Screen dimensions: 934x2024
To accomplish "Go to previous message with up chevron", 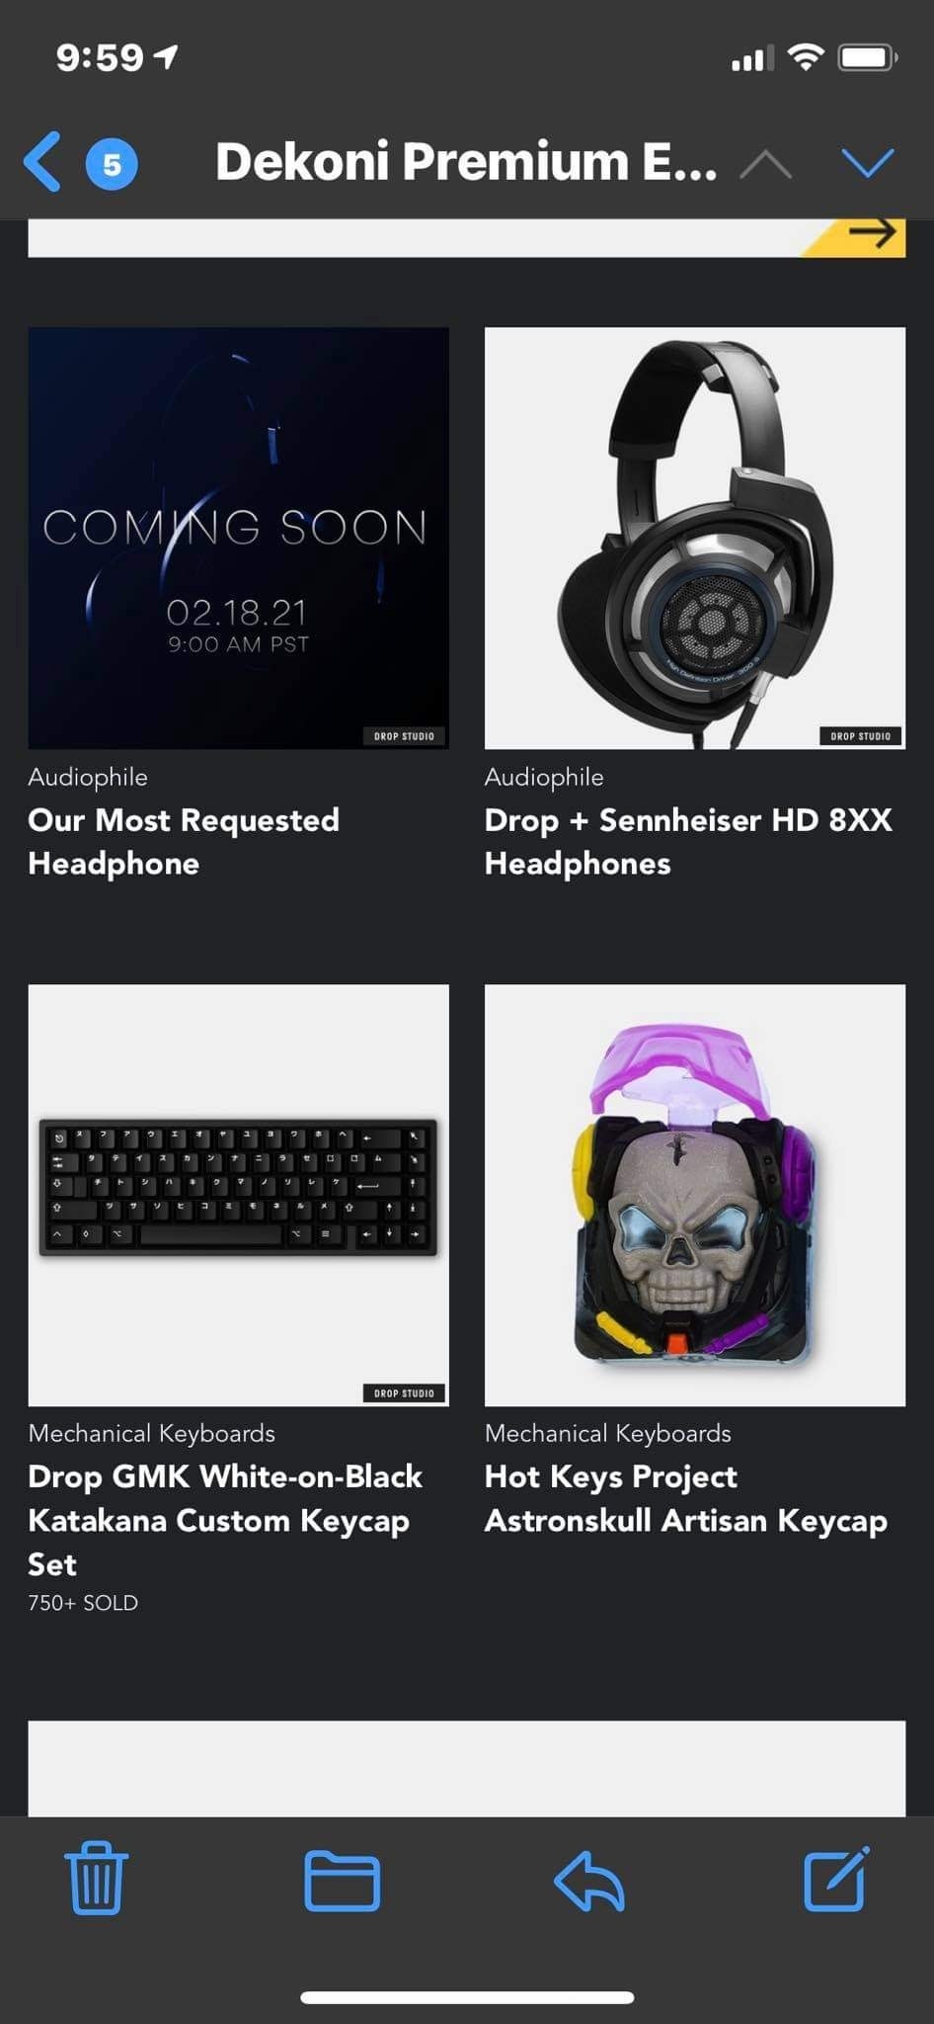I will (765, 164).
